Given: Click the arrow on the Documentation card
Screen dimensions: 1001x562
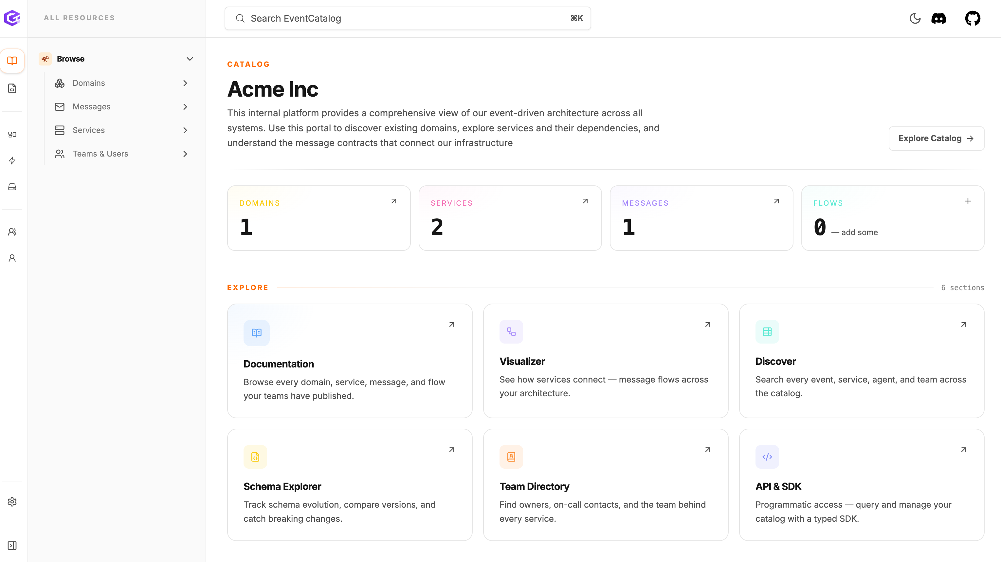Looking at the screenshot, I should 451,325.
